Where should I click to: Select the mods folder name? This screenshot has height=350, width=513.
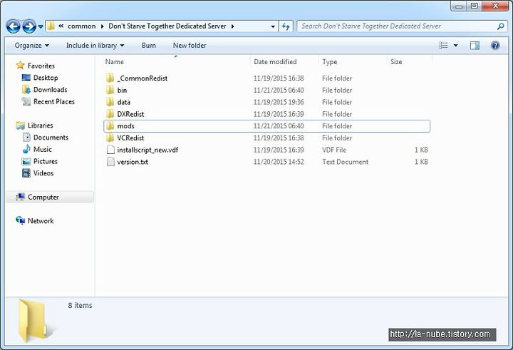click(125, 126)
